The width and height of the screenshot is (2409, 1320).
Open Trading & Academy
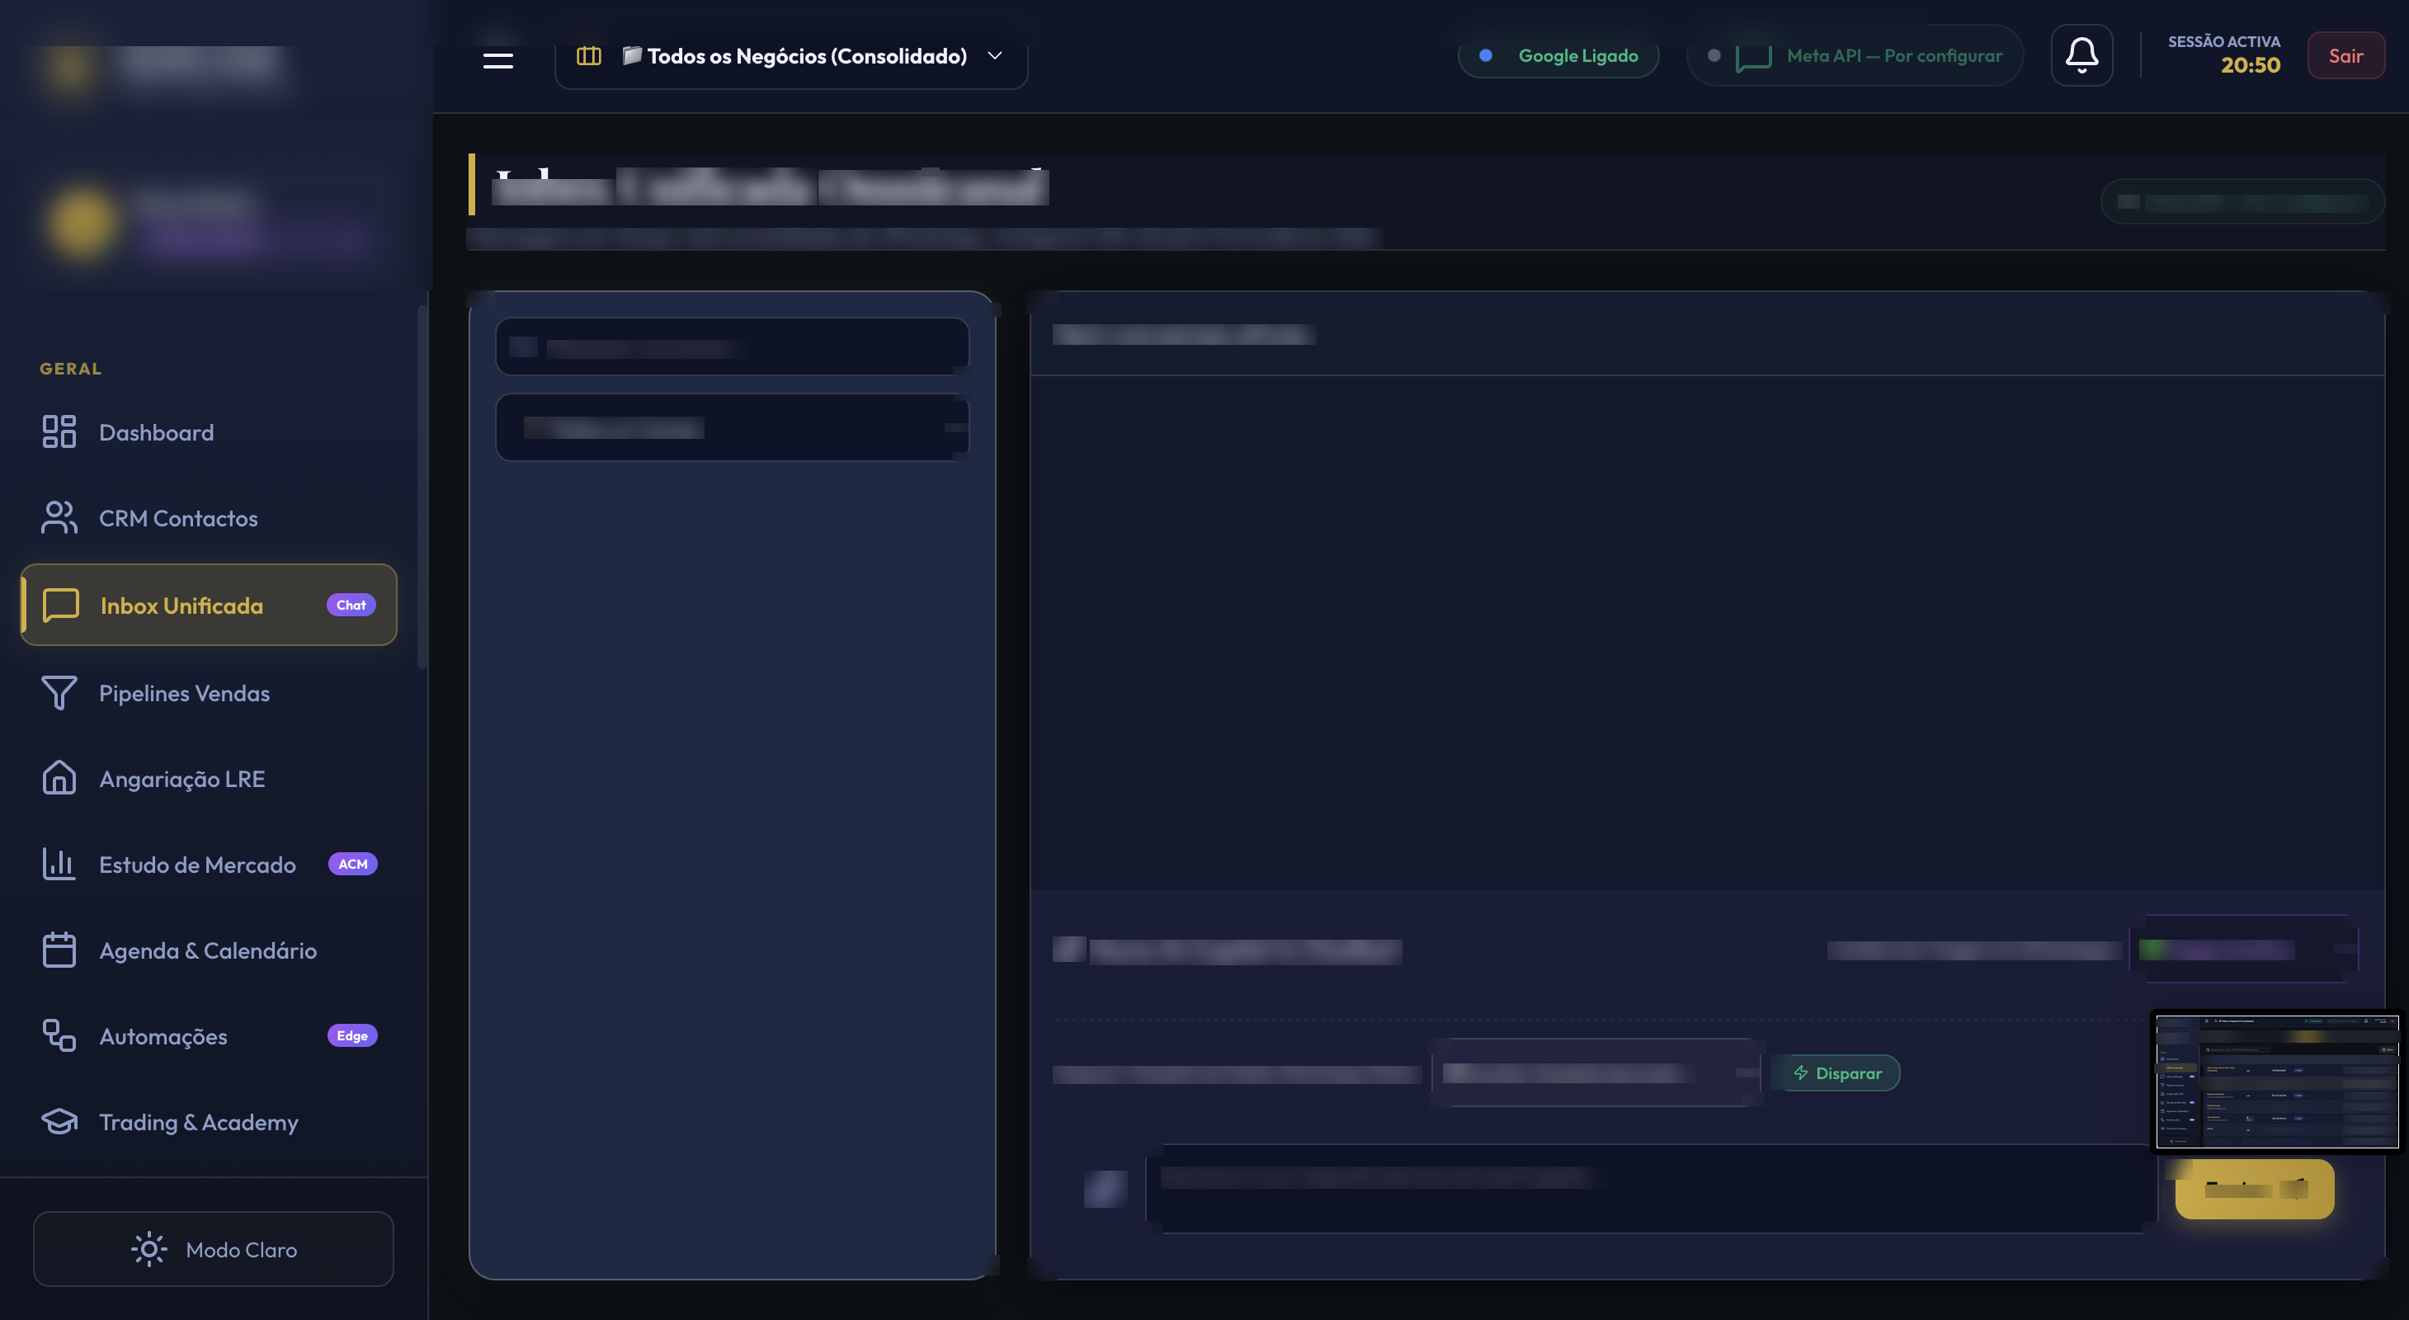pyautogui.click(x=210, y=1122)
